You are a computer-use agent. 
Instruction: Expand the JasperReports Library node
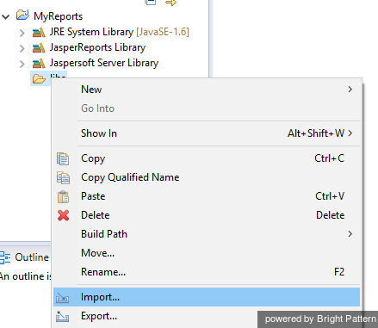(x=22, y=48)
